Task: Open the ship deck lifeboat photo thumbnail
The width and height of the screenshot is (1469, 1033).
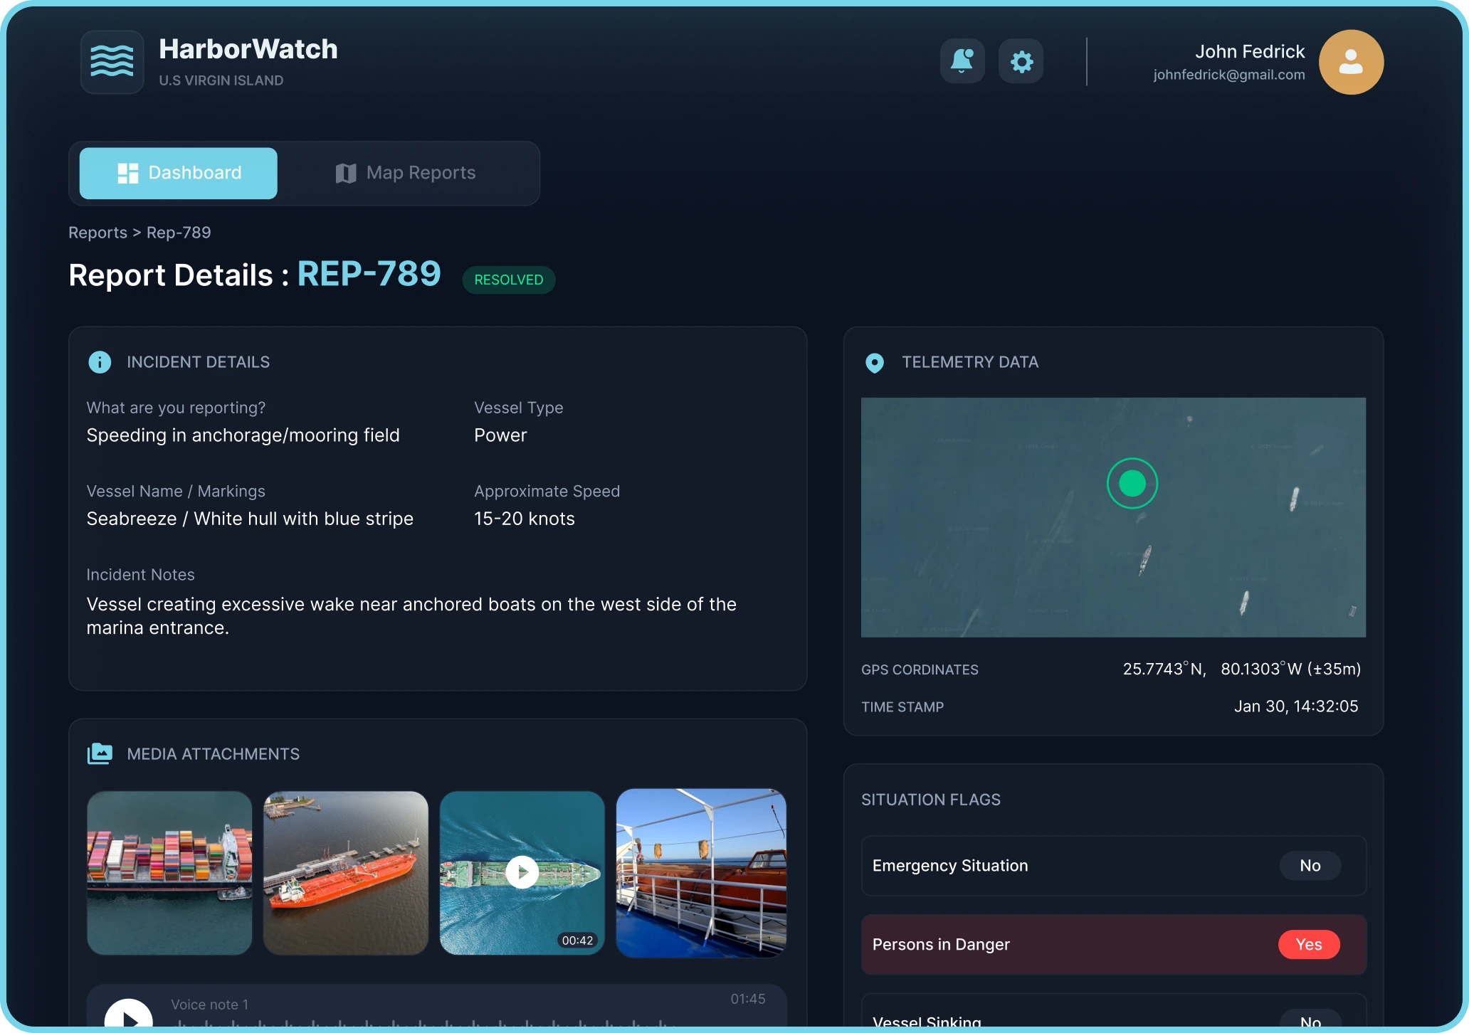Action: 701,873
